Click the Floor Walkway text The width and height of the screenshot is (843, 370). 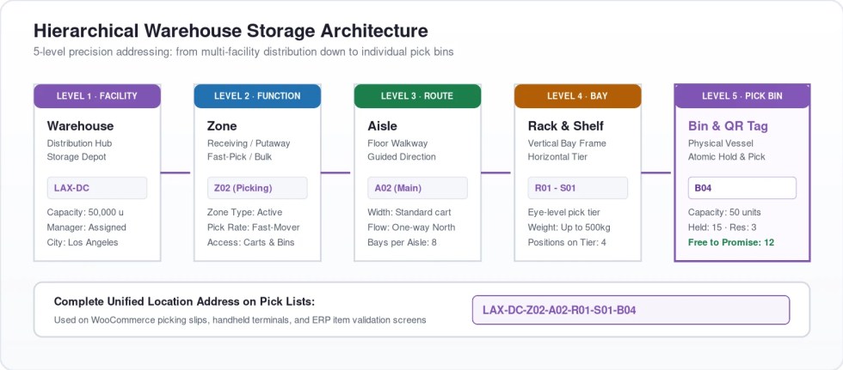pos(397,143)
